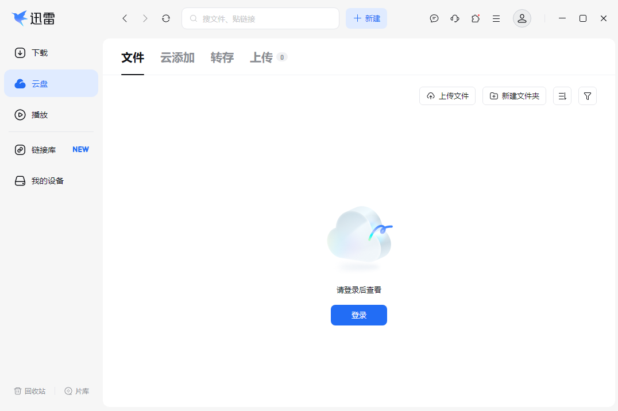This screenshot has width=618, height=411.
Task: Click the Xunlei (迅雷) logo
Action: [33, 18]
